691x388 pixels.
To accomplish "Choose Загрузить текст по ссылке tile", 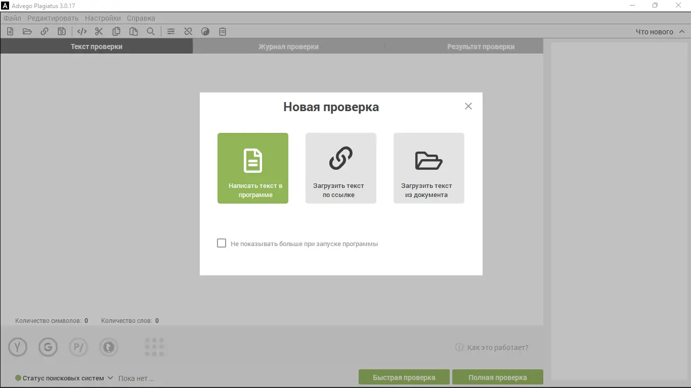I will [341, 168].
